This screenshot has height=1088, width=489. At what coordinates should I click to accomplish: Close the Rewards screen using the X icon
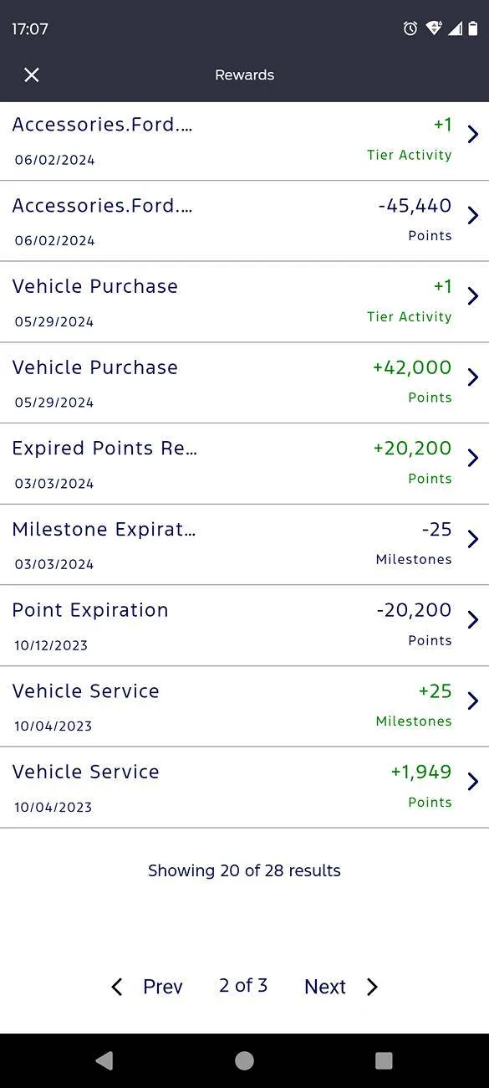[31, 75]
